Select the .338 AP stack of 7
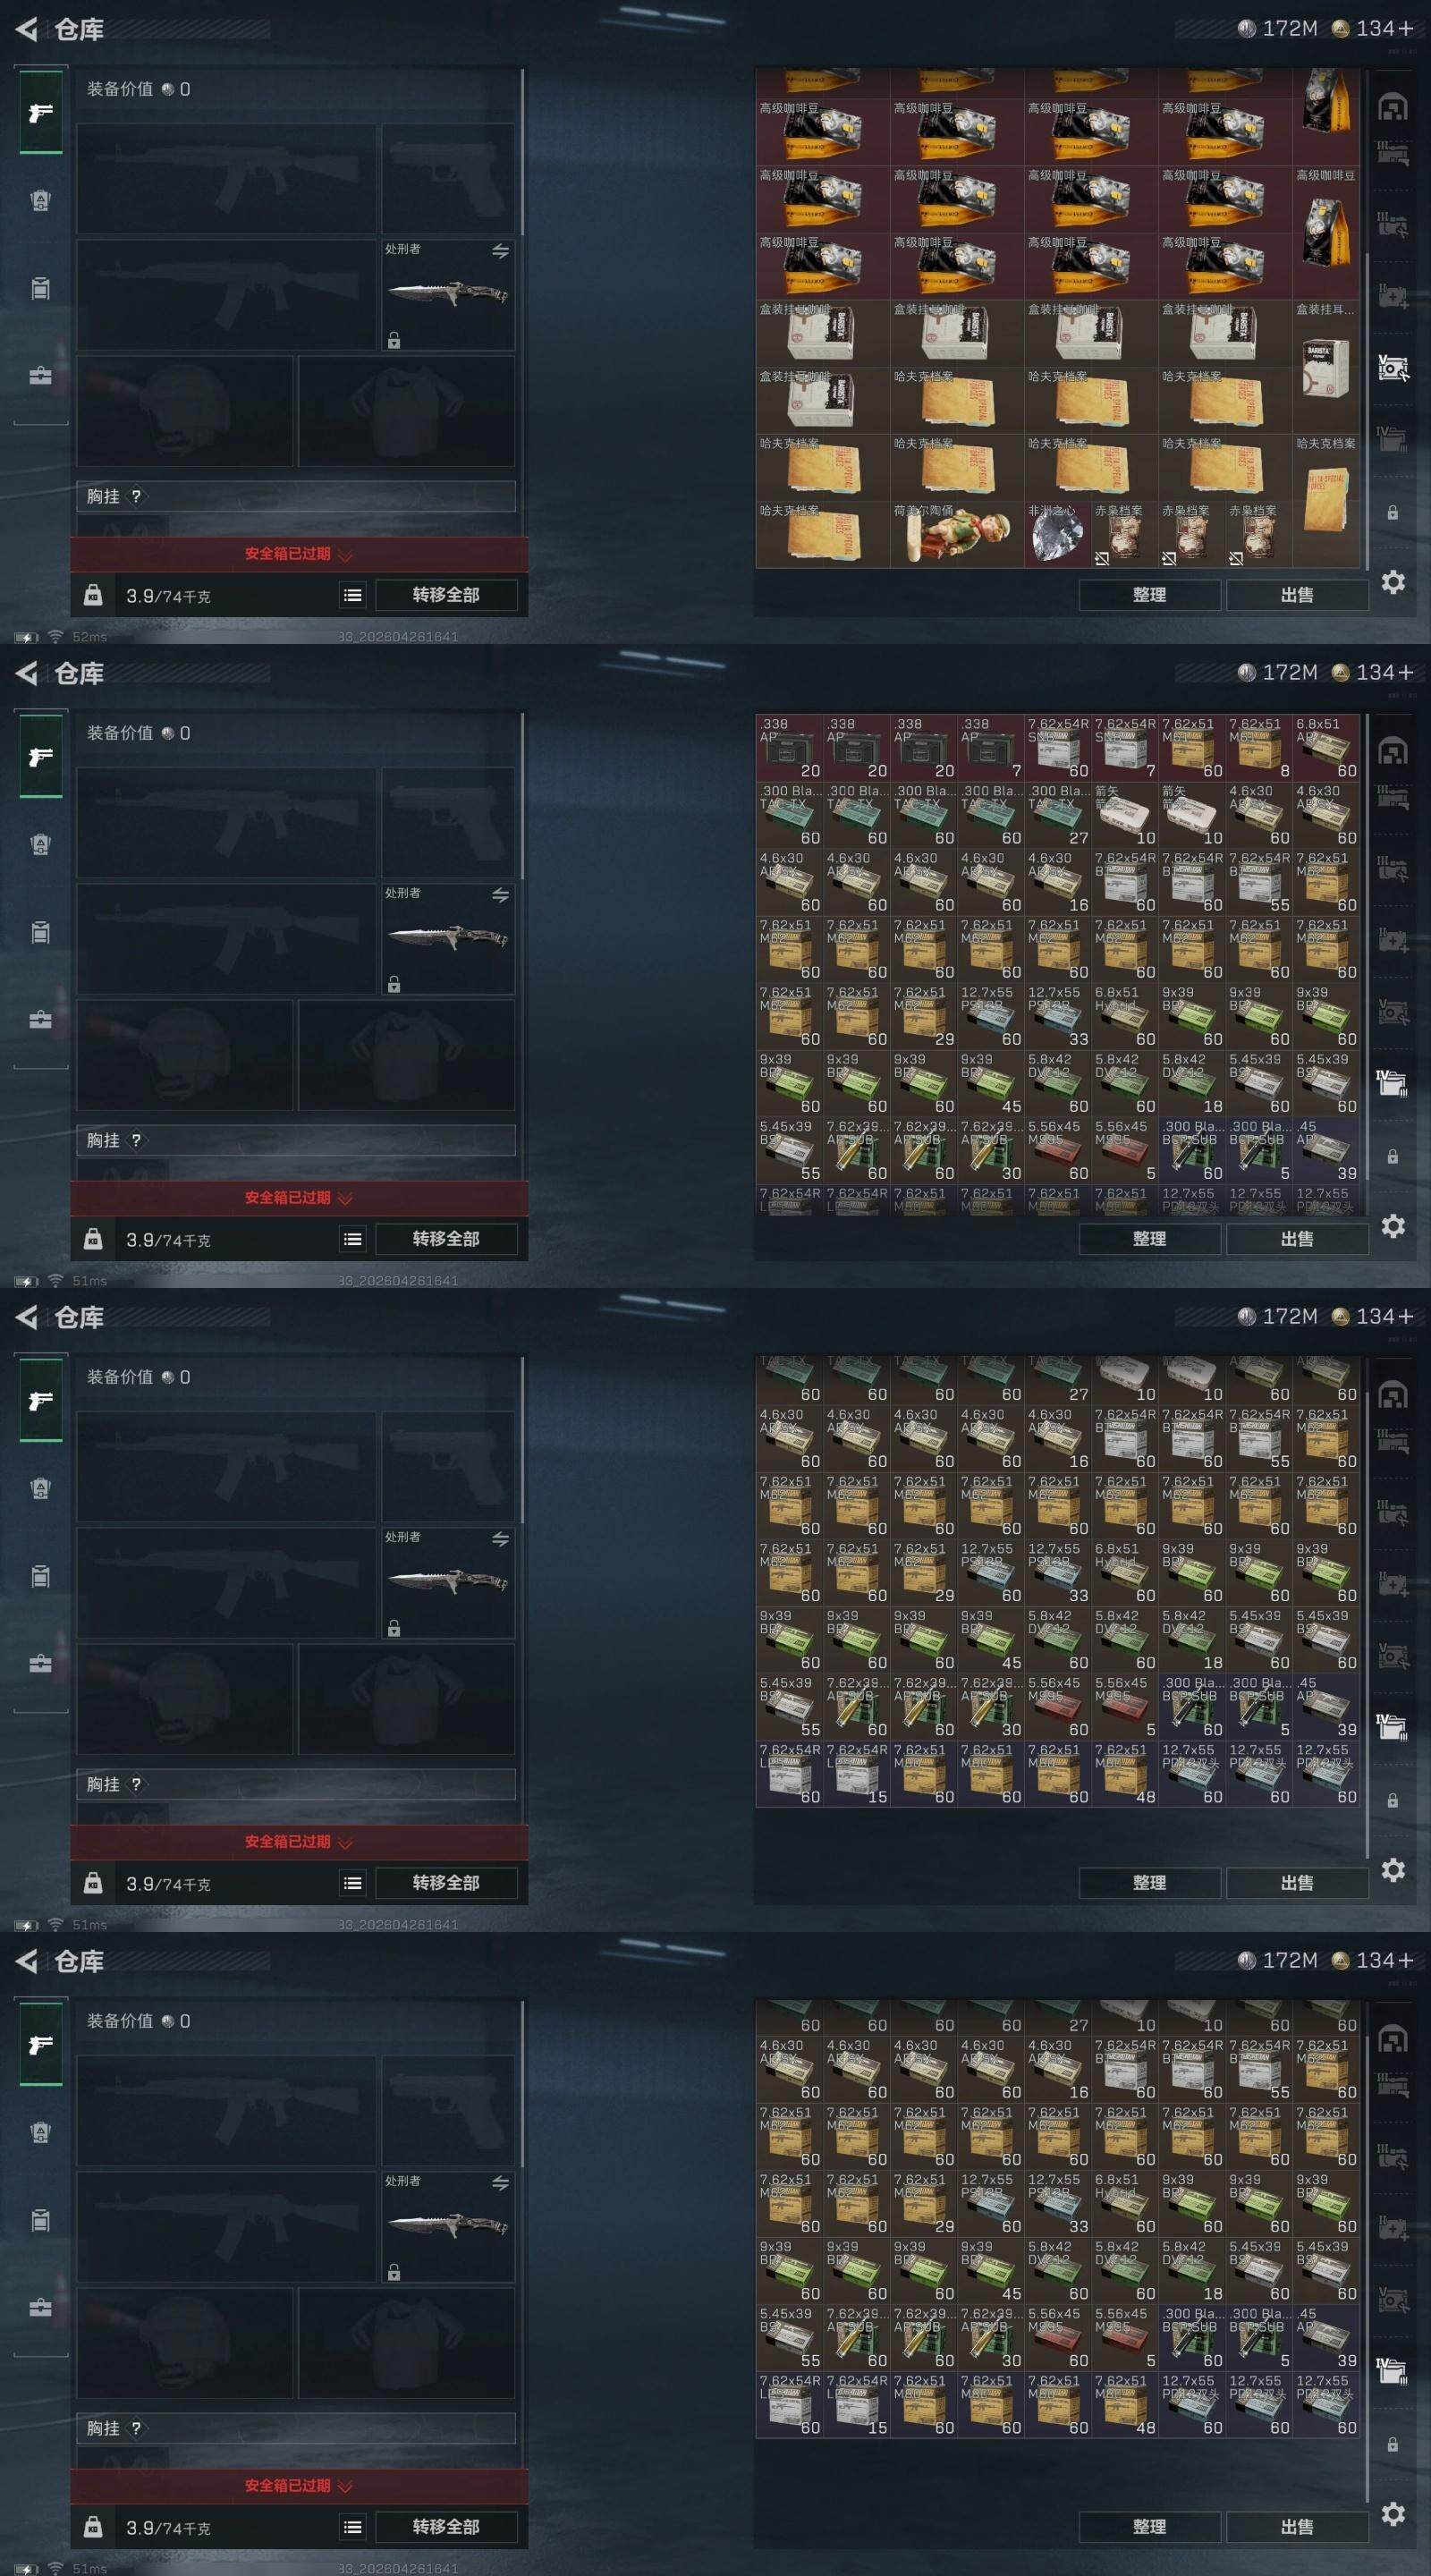Screen dimensions: 1431x2576 click(991, 747)
